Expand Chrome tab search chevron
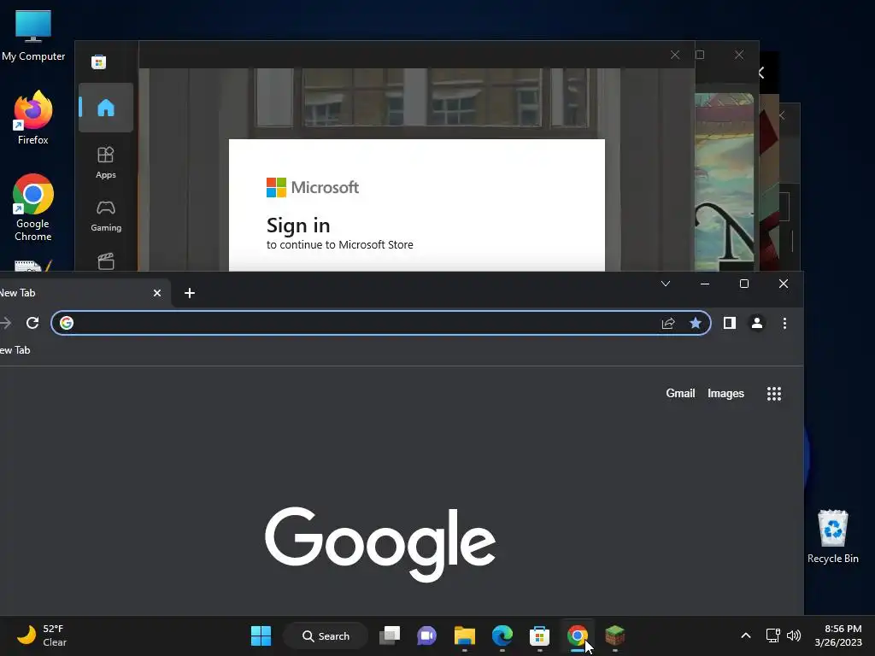The width and height of the screenshot is (875, 656). click(665, 284)
